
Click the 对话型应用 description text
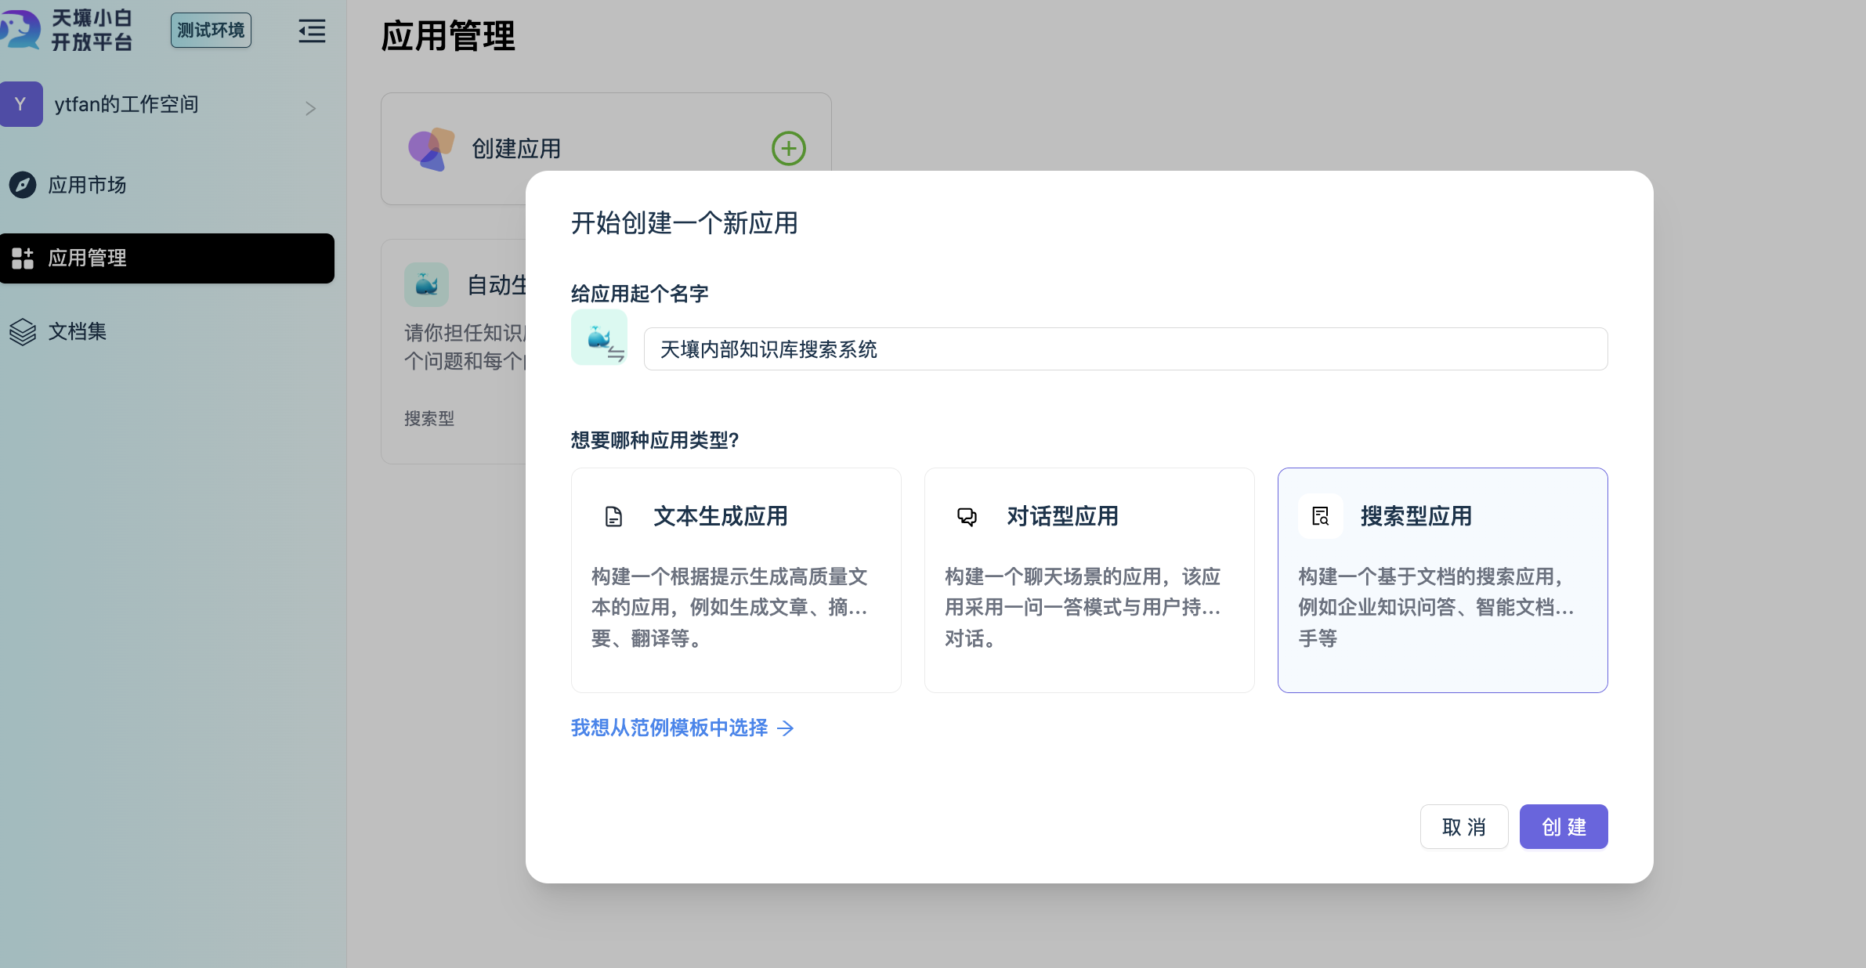point(1083,608)
